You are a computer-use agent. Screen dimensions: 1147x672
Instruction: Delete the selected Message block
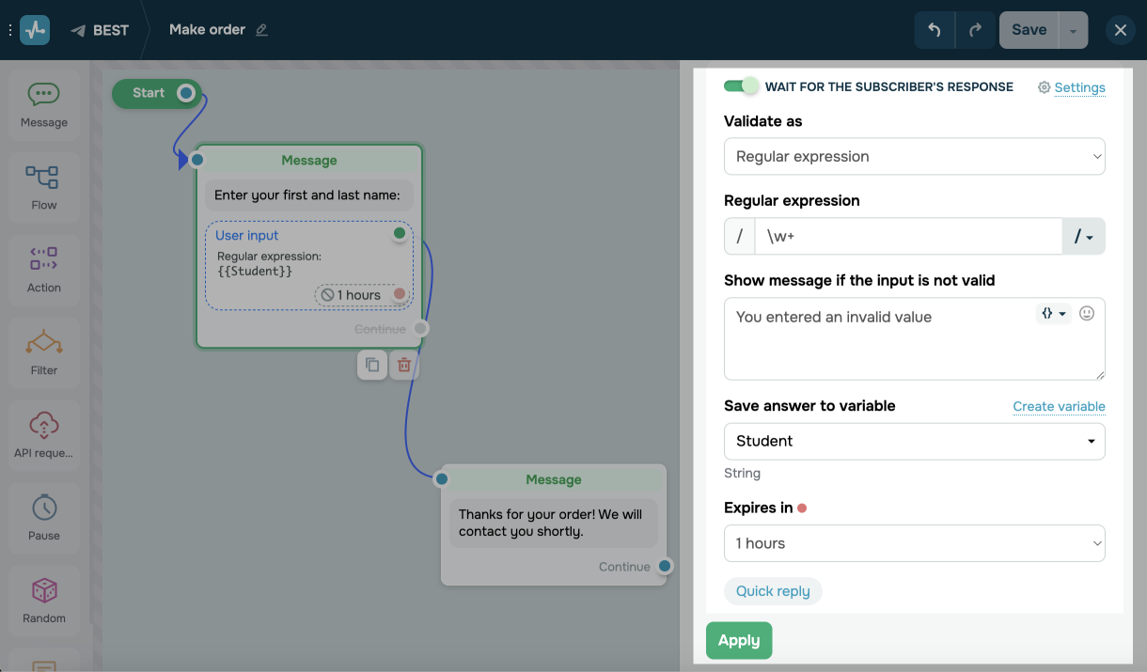pos(404,365)
